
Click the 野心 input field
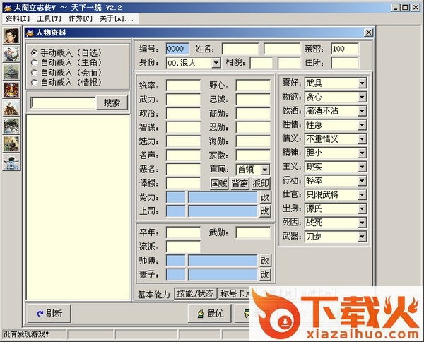(x=253, y=85)
